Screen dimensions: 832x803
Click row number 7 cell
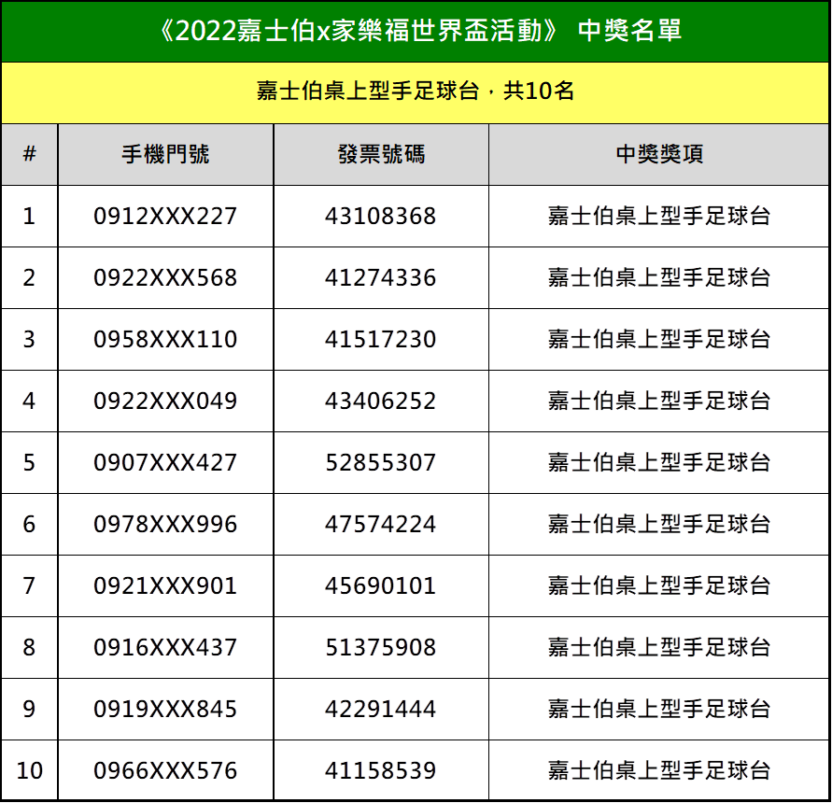(x=29, y=586)
